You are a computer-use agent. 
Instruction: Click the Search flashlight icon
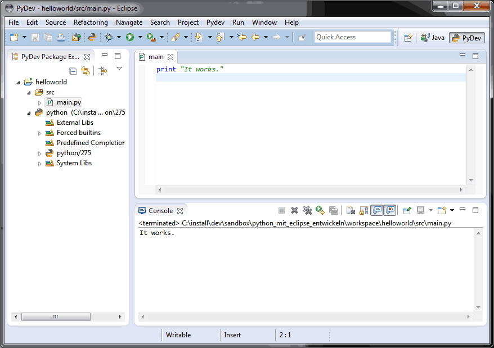176,38
